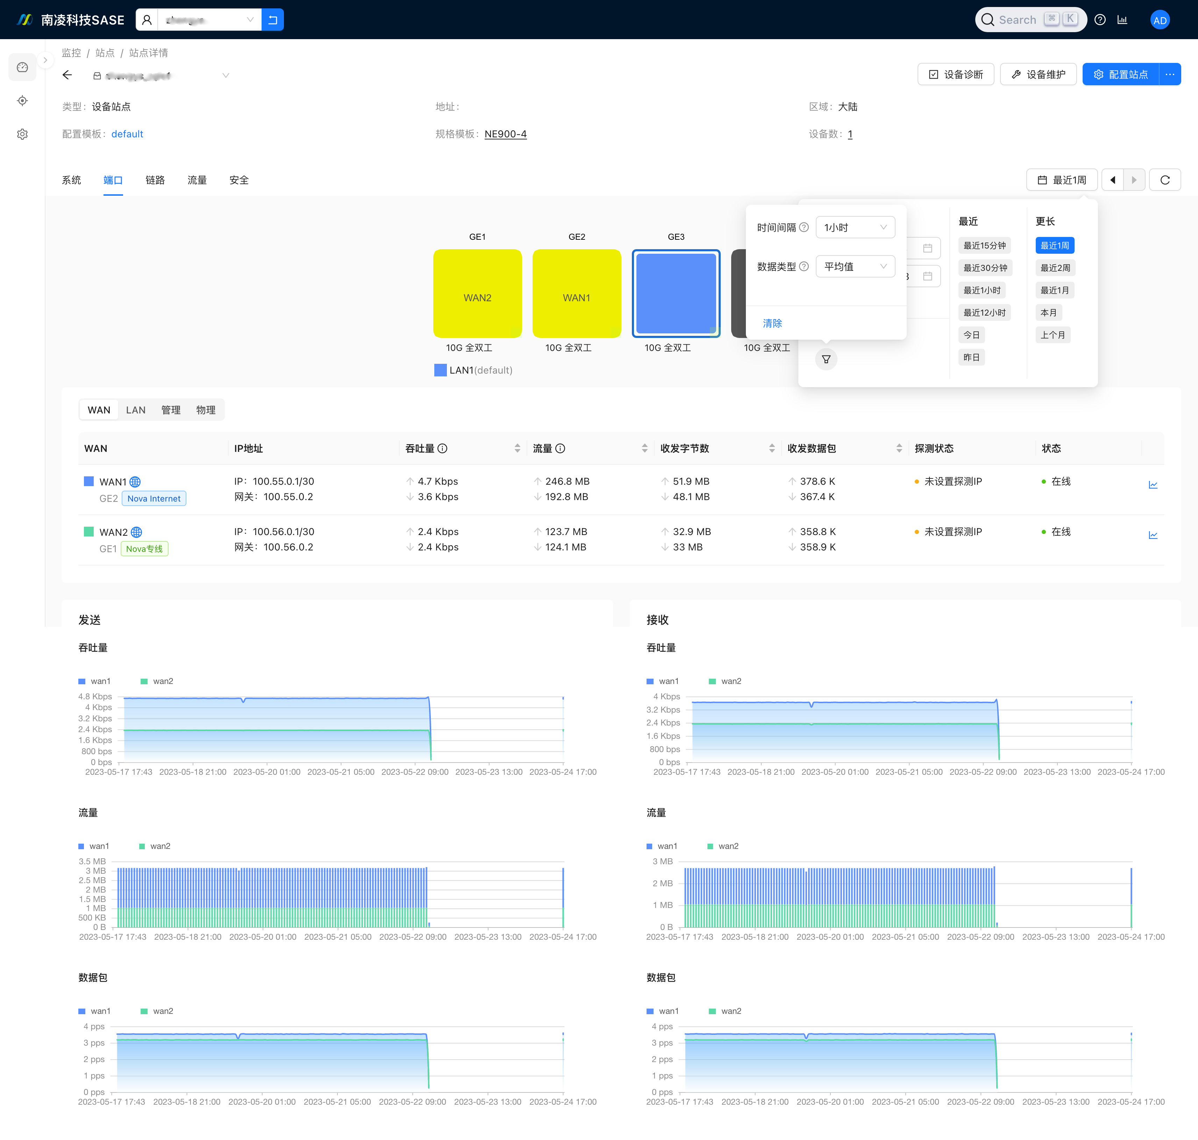Open the more options ellipsis button

(1170, 74)
